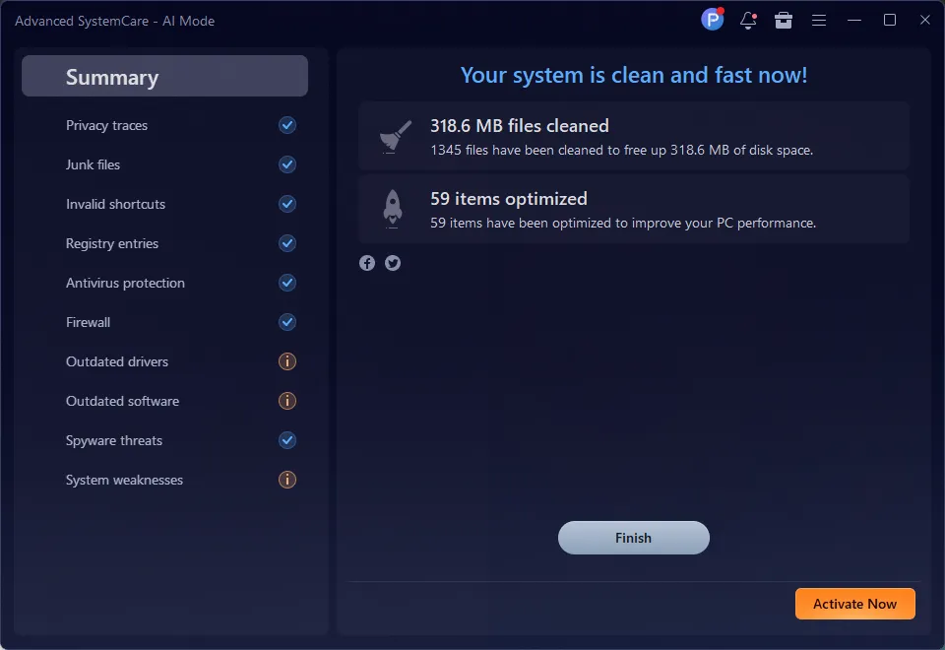Click the info icon beside Outdated drivers

coord(287,361)
